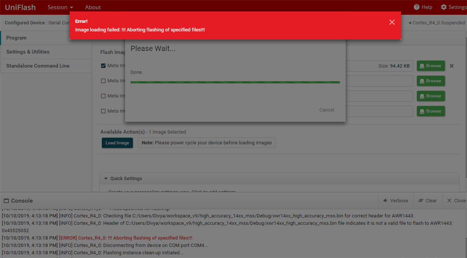
Task: Browse for the fourth Meta Image file
Action: [x=431, y=111]
